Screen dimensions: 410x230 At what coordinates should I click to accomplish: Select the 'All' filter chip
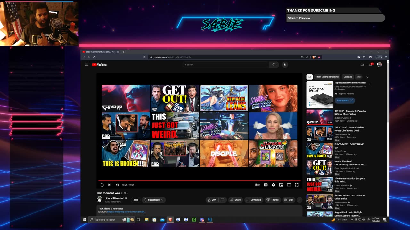click(309, 77)
